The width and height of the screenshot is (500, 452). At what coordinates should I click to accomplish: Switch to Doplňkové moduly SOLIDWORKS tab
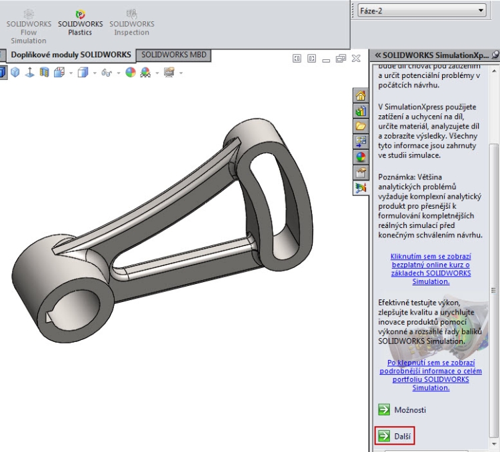71,55
